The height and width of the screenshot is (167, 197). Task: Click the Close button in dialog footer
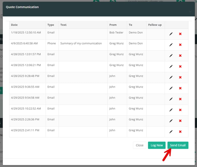[x=139, y=145]
